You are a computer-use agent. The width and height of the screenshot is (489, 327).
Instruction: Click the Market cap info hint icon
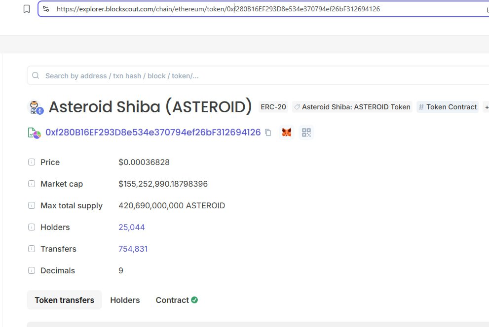(32, 184)
